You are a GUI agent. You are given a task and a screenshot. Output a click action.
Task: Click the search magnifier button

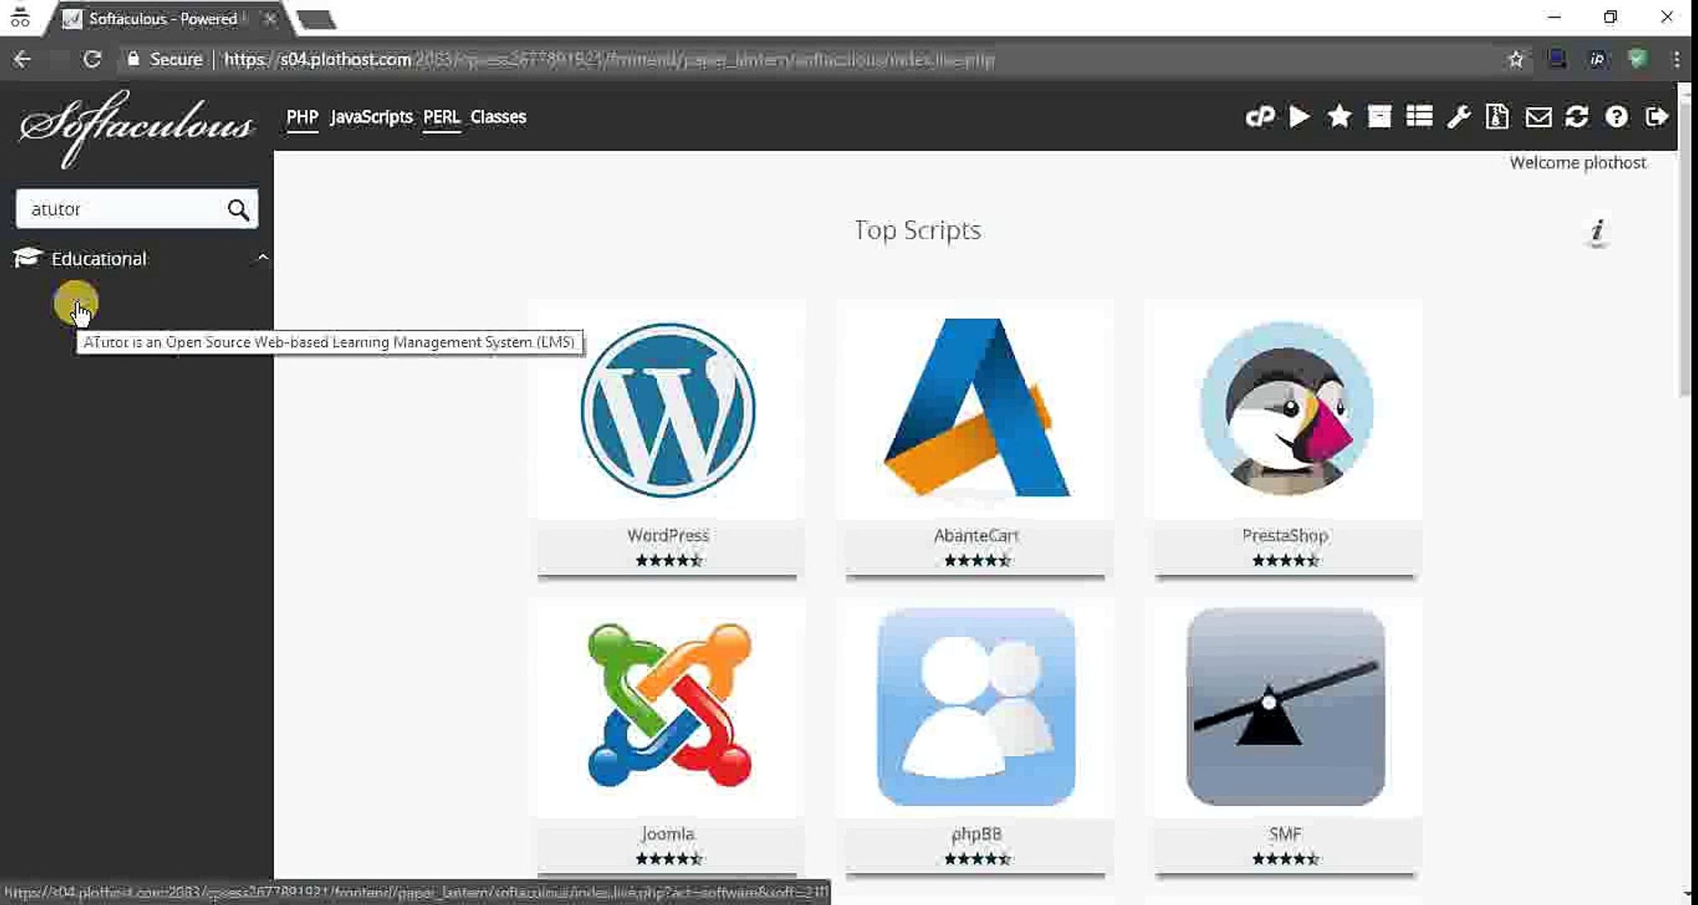238,209
